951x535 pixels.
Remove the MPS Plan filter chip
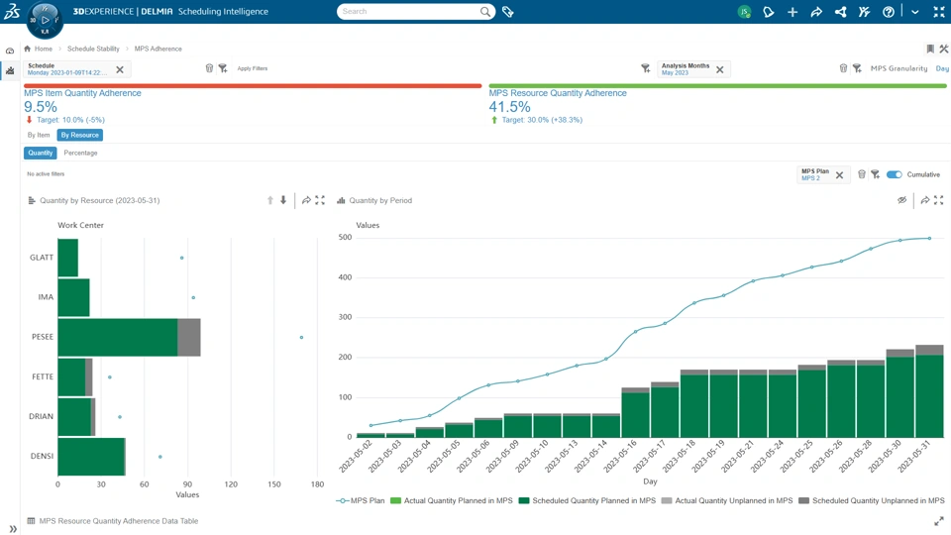[x=839, y=175]
